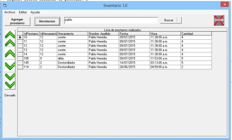Click the IdPrestamo cell '13'
The height and width of the screenshot is (140, 232).
point(31,50)
